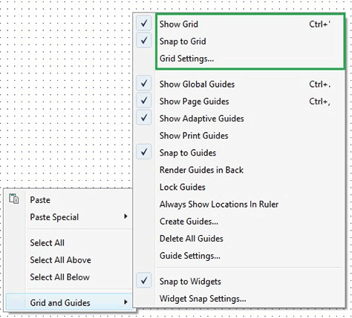352x318 pixels.
Task: Expand Paste Special submenu arrow
Action: (126, 216)
